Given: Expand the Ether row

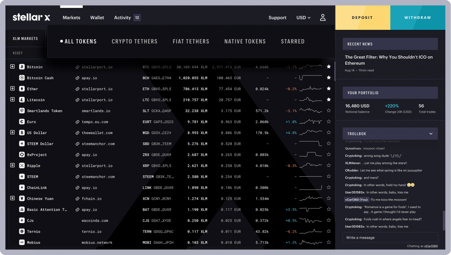Looking at the screenshot, I should tap(12, 88).
